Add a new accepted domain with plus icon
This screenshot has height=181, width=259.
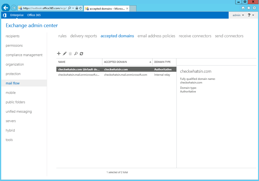[59, 54]
